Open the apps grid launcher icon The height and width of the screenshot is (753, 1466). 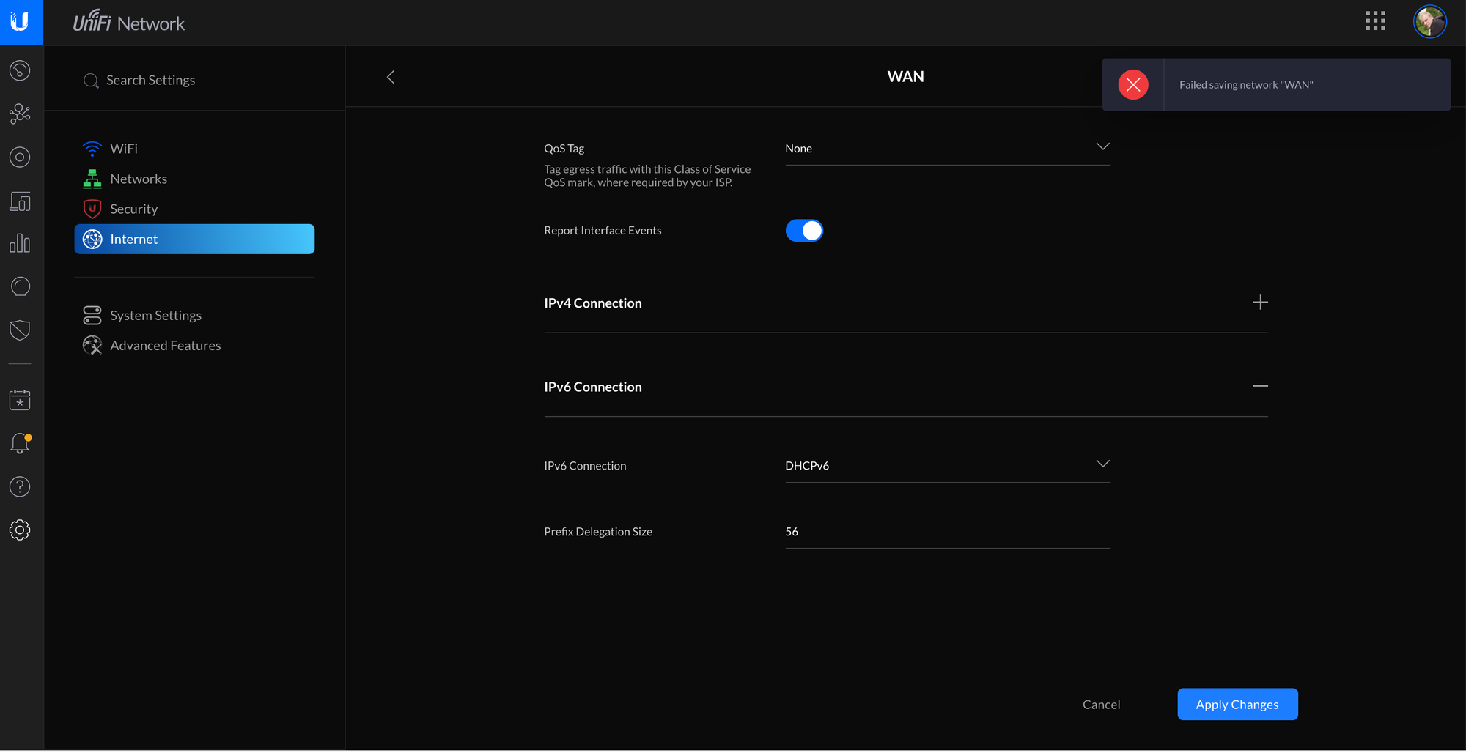(x=1375, y=21)
